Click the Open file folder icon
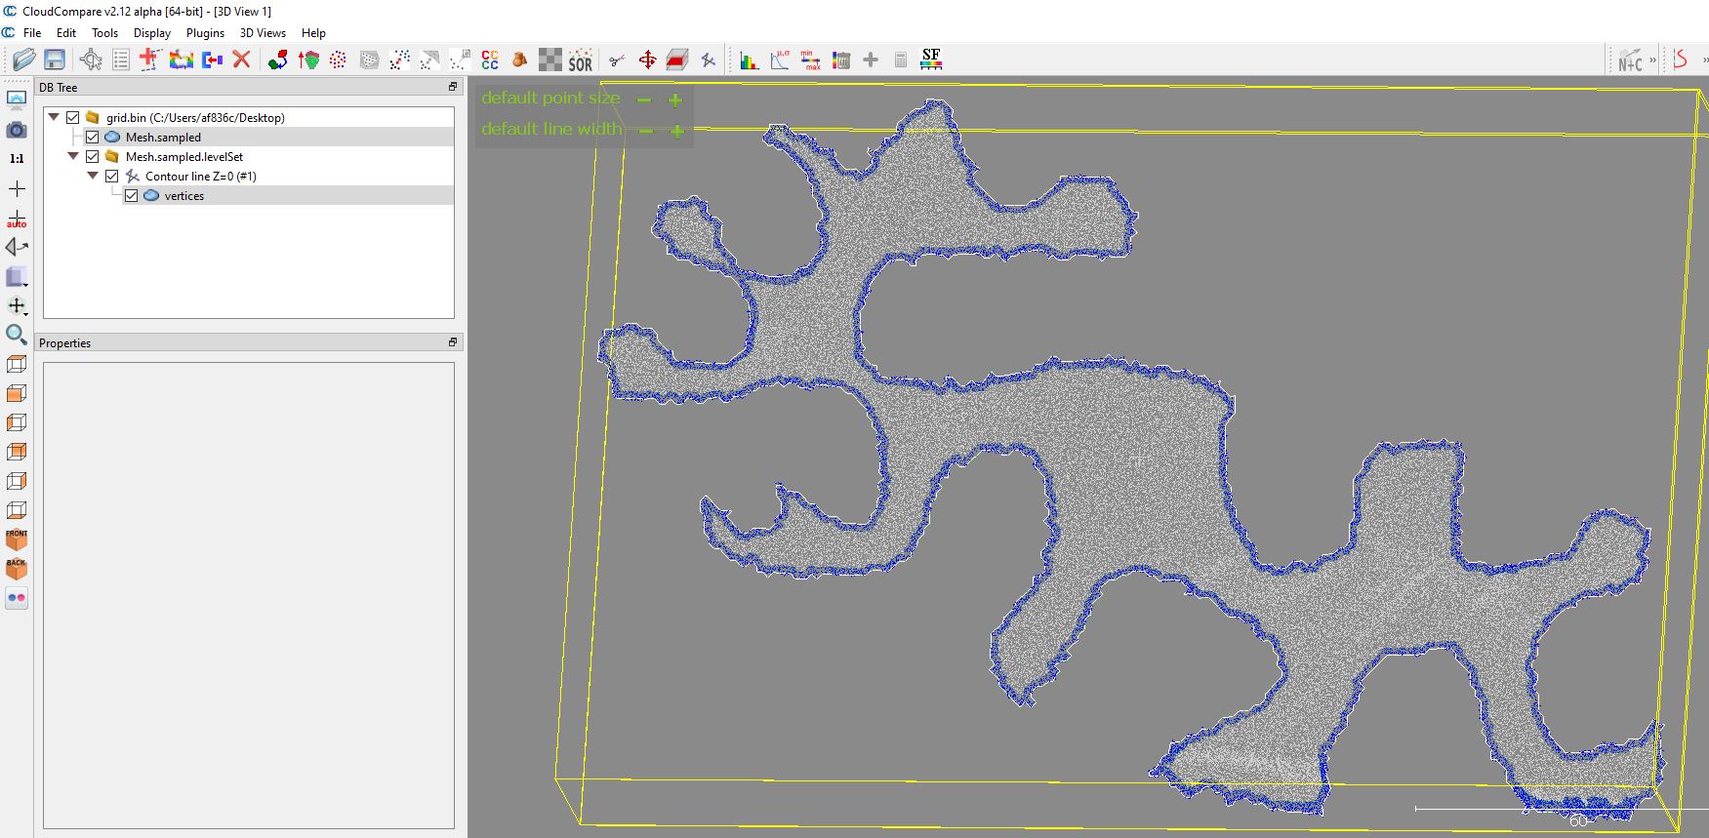This screenshot has width=1709, height=838. (24, 60)
